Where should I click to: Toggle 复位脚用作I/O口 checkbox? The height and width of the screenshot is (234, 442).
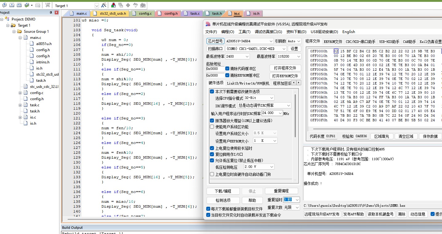tap(212, 154)
